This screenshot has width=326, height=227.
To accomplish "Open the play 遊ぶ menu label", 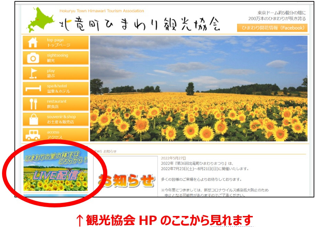I will [51, 73].
